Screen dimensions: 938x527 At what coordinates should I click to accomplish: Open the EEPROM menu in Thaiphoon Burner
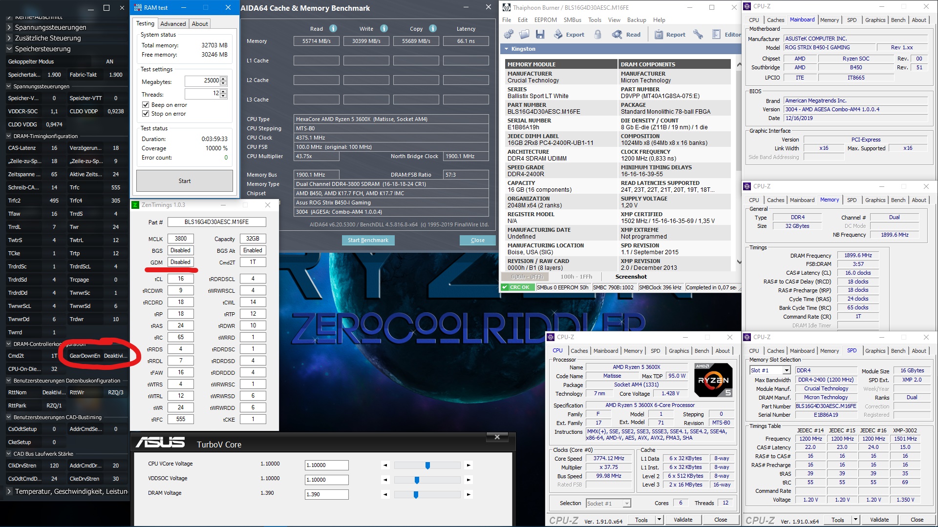tap(545, 20)
